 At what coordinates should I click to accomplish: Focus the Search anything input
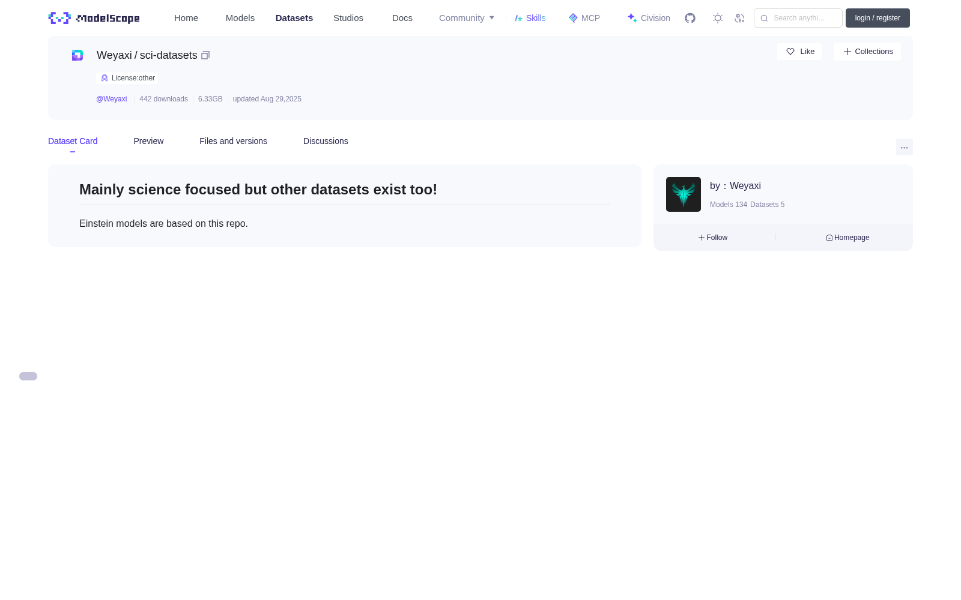click(x=798, y=18)
